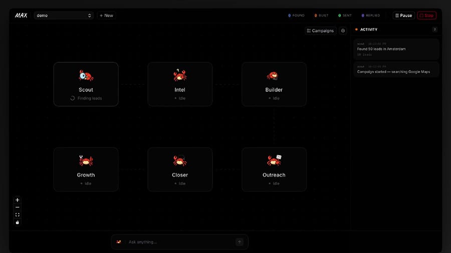Open settings via the gear icon
Image resolution: width=451 pixels, height=253 pixels.
point(343,30)
